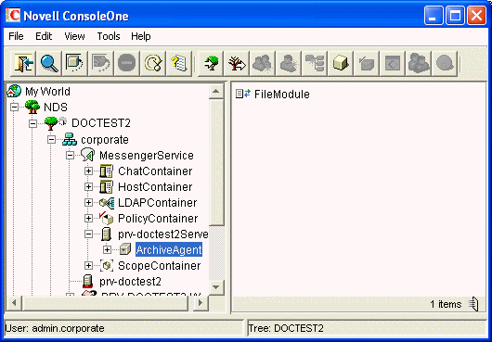Click the green tree NDS authenticate icon
Viewport: 492px width, 342px height.
click(x=211, y=64)
